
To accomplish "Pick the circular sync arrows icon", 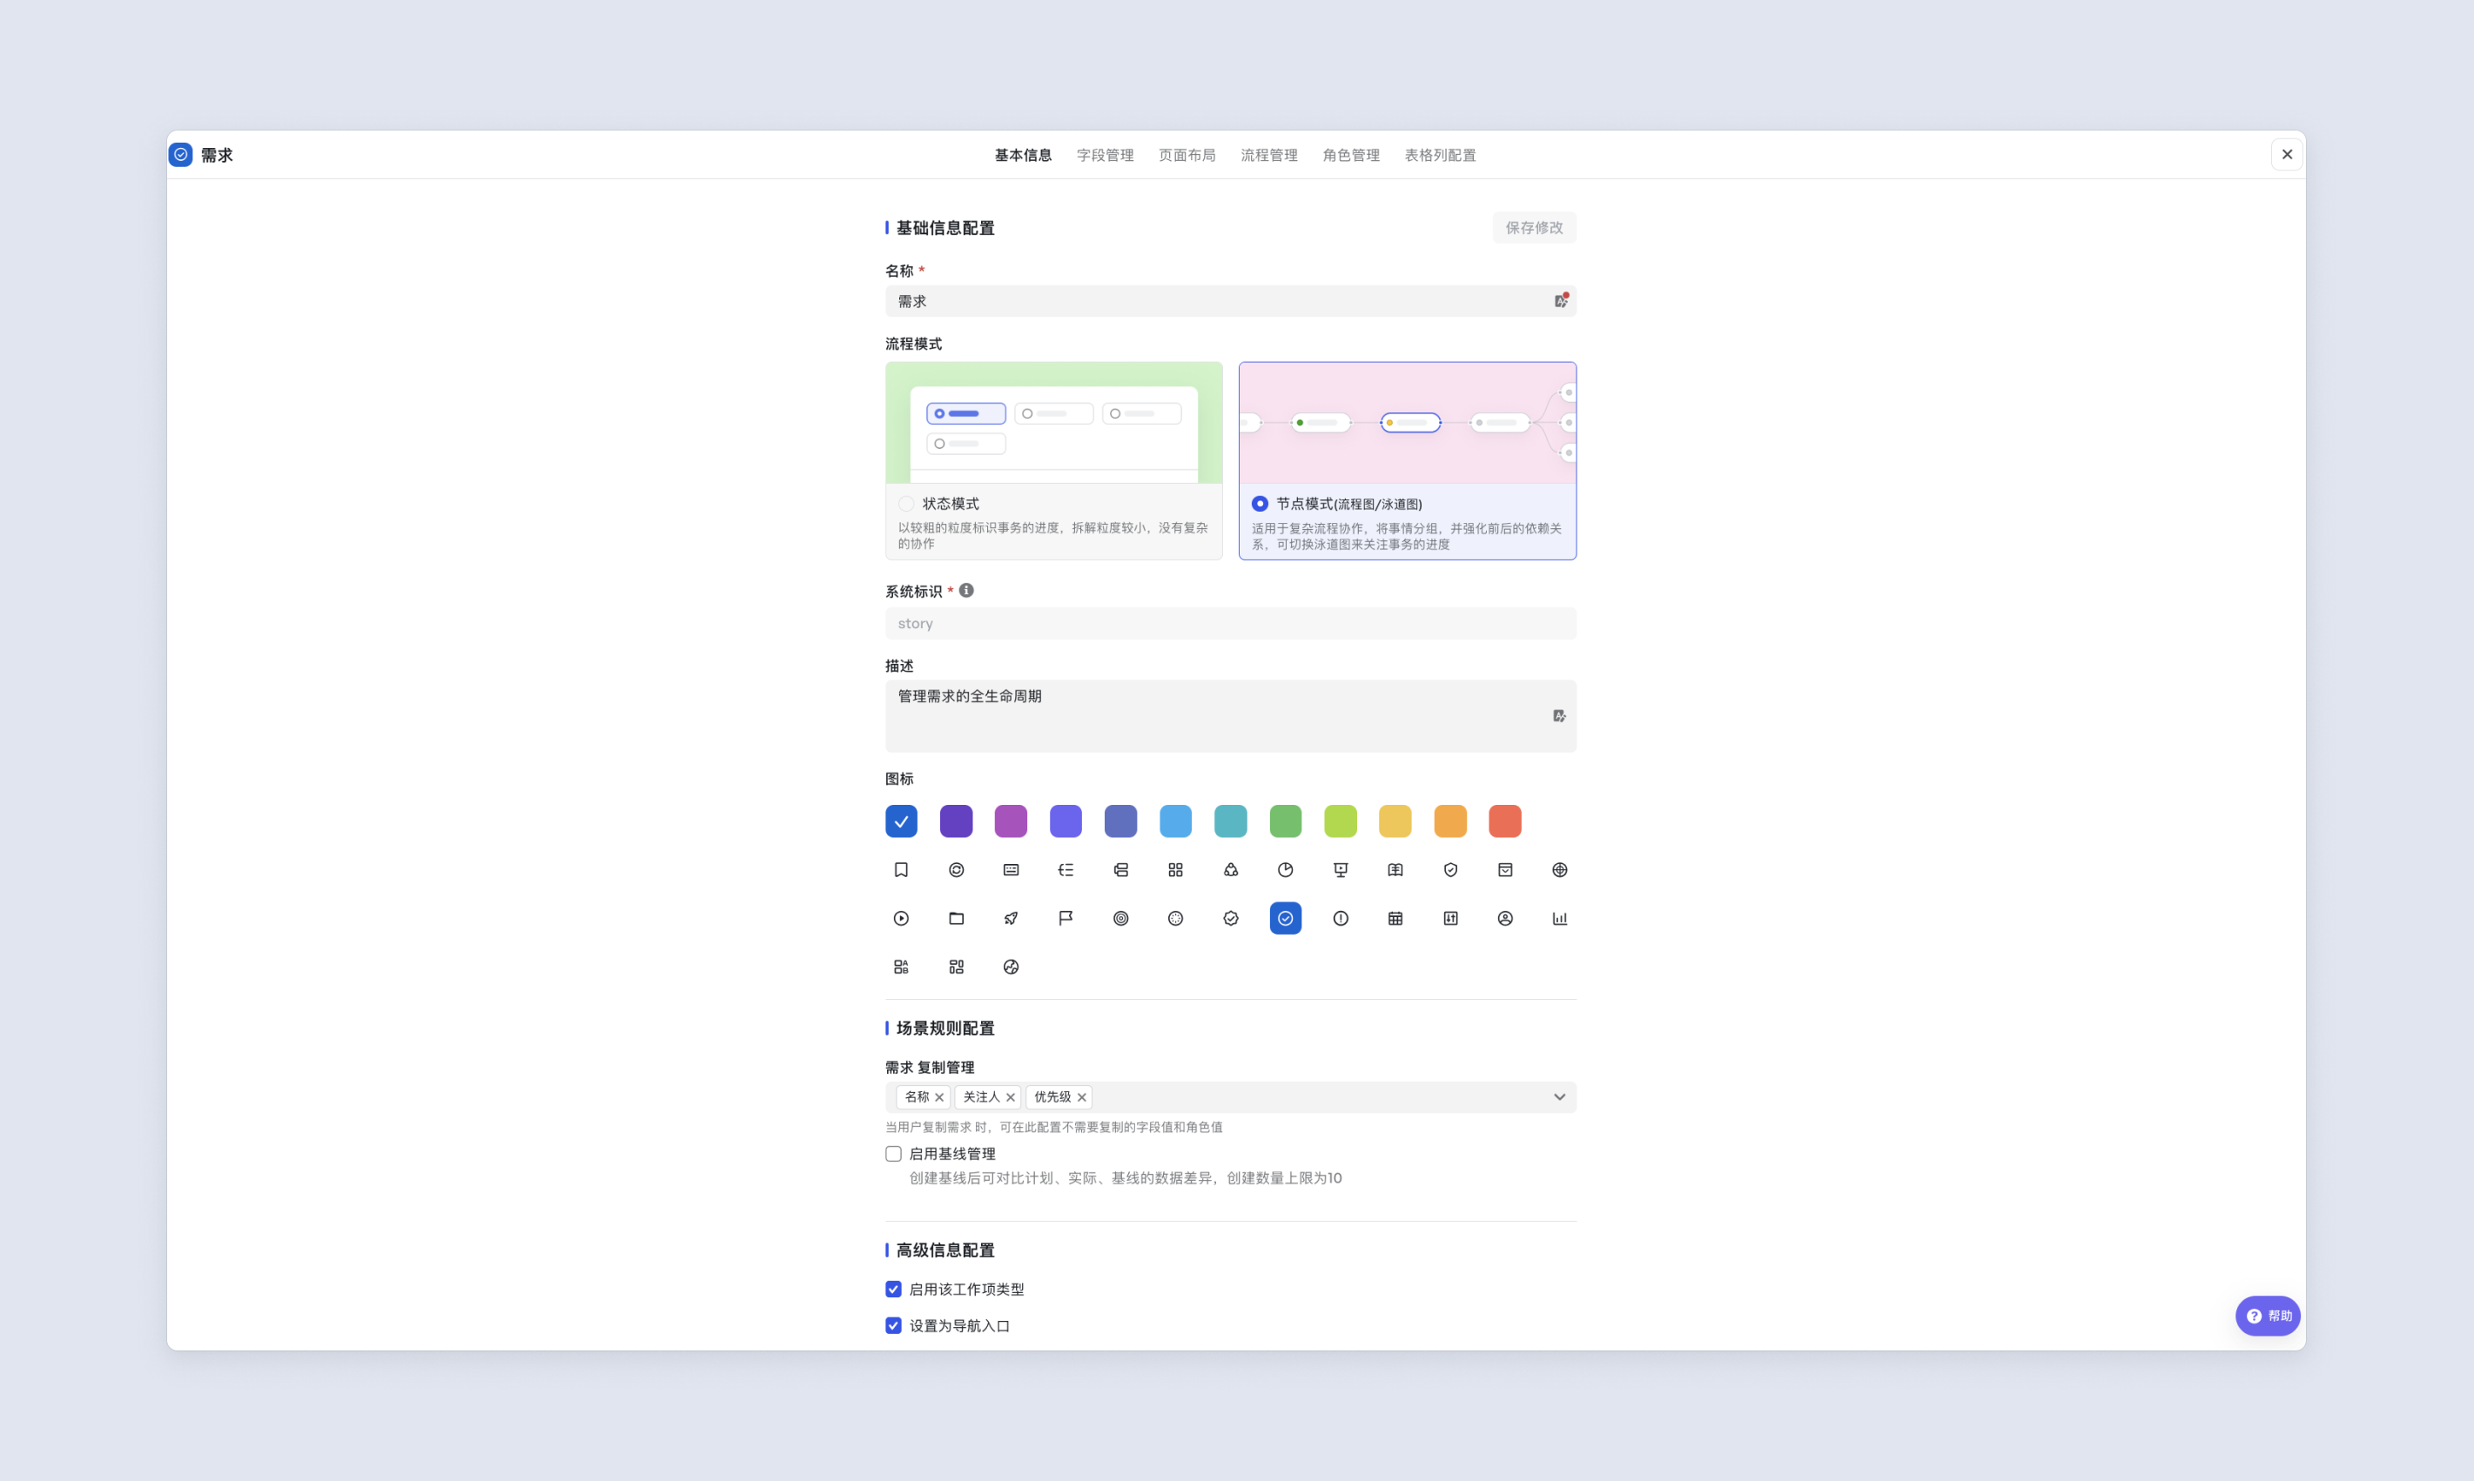I will tap(956, 870).
